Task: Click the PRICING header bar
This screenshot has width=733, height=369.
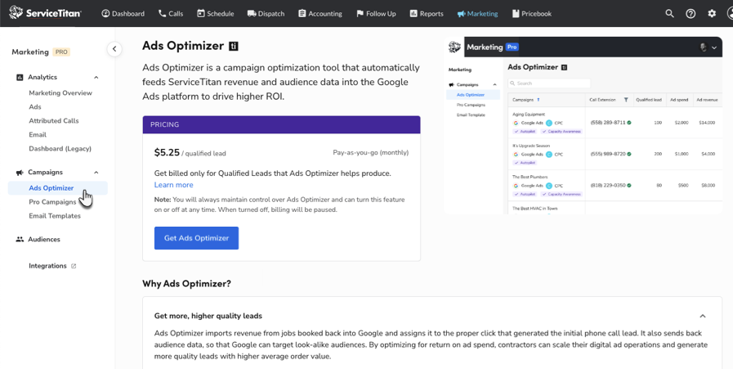Action: click(281, 124)
